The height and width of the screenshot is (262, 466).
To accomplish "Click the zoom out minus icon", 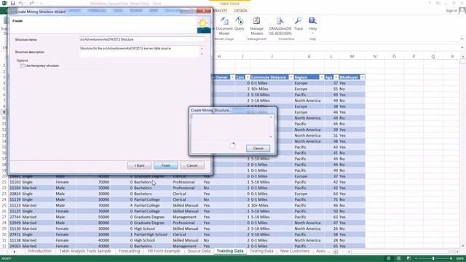I will point(416,258).
